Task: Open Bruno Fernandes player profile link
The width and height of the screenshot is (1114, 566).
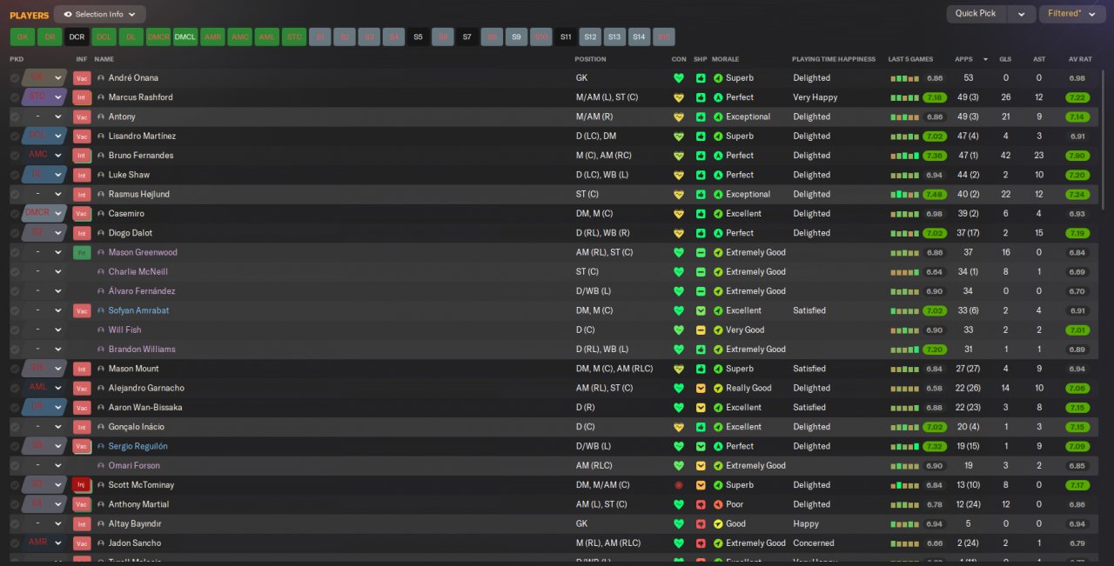Action: (x=141, y=156)
